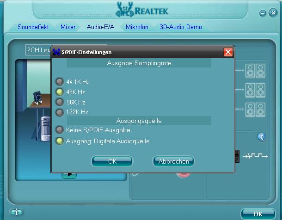The height and width of the screenshot is (220, 282).
Task: Click the S/PDIF digital signal waveform icon
Action: click(255, 156)
